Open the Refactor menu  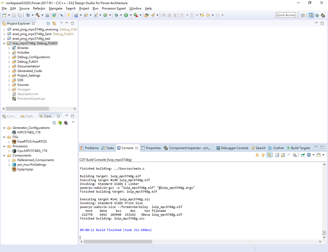click(39, 8)
